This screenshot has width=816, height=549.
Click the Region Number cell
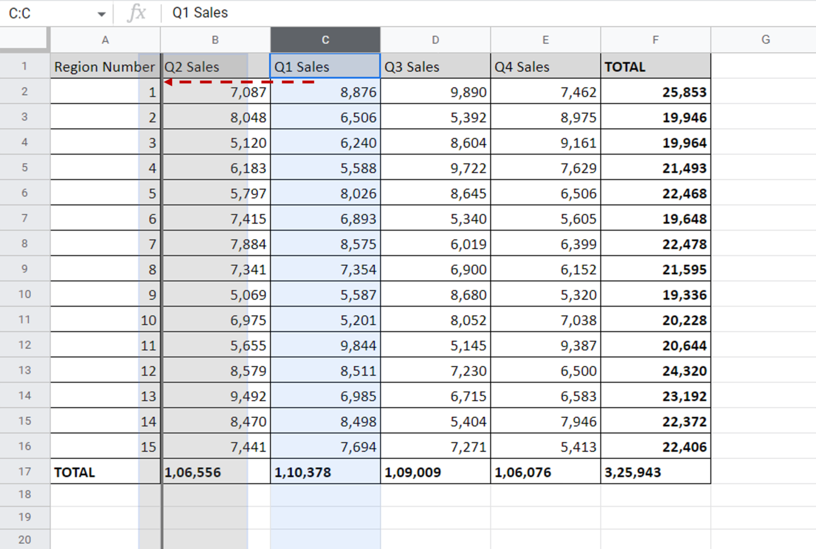click(x=105, y=66)
